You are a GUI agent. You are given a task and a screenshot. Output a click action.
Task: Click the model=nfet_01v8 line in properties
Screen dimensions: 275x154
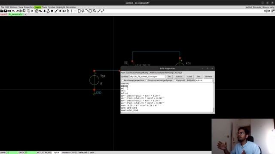click(x=129, y=110)
